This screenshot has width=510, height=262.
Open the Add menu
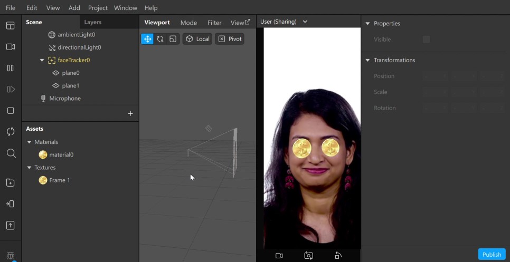(x=74, y=8)
